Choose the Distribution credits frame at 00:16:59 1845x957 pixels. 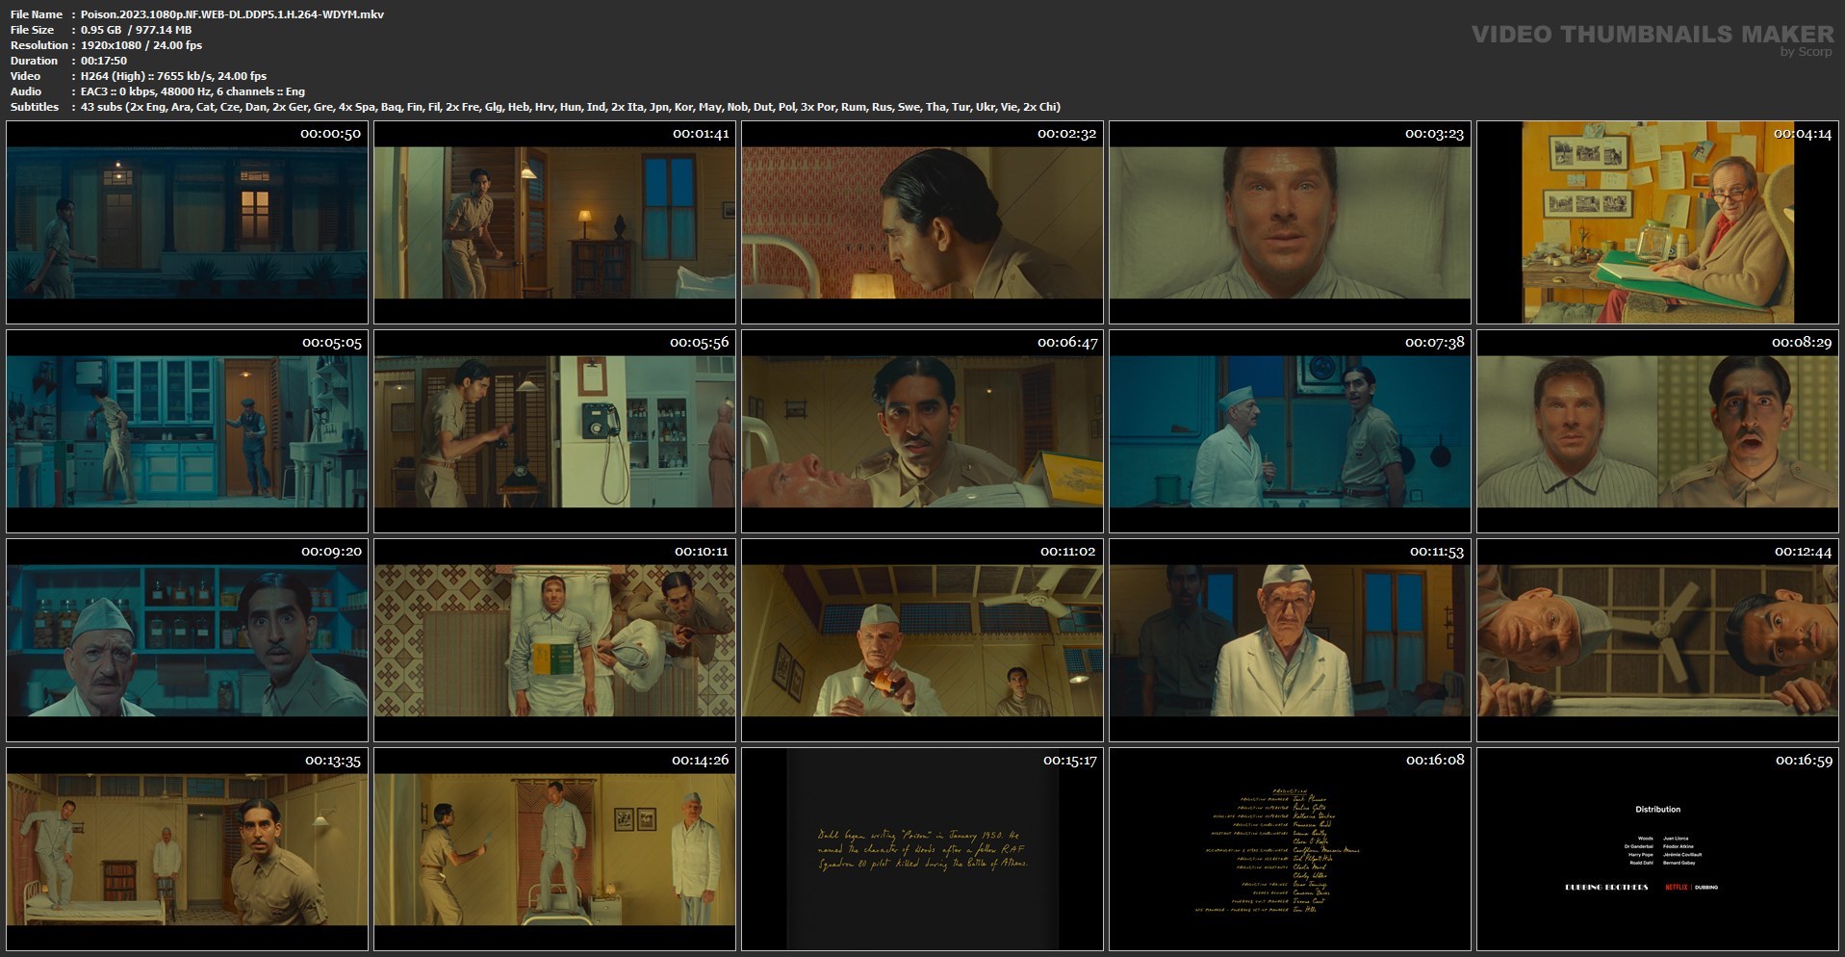(x=1657, y=849)
